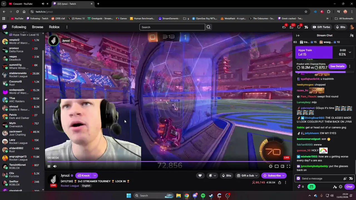Open Steam from taskbar

pyautogui.click(x=211, y=196)
